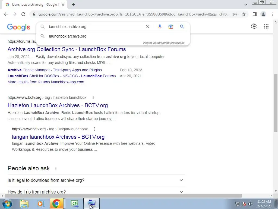This screenshot has width=278, height=209.
Task: Click the 'Feb 10, 2023' date text
Action: 131,70
